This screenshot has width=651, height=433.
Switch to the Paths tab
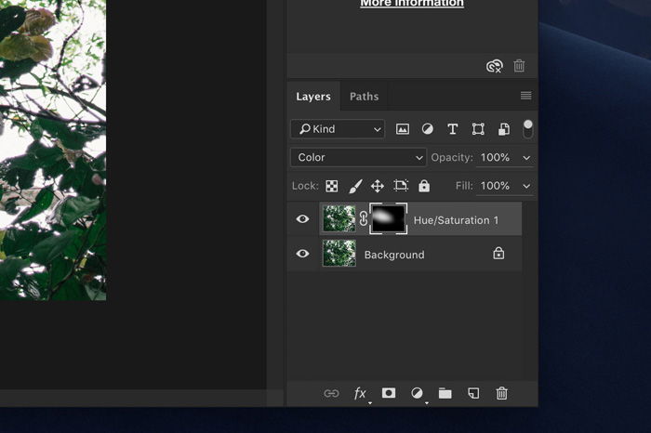click(x=364, y=97)
